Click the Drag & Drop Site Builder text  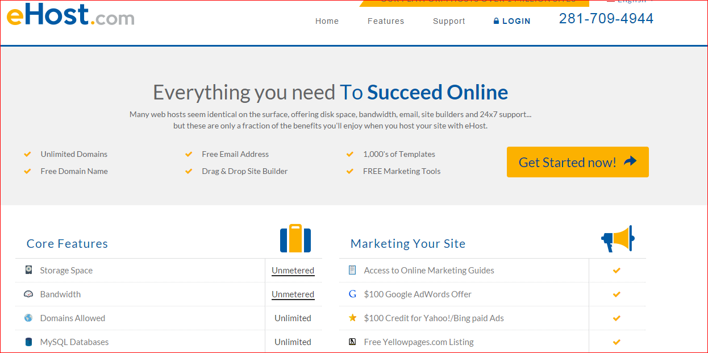coord(245,171)
